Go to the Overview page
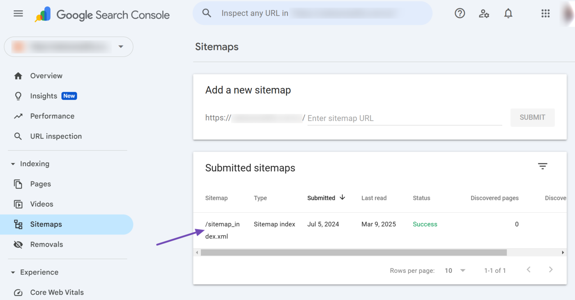 (46, 76)
